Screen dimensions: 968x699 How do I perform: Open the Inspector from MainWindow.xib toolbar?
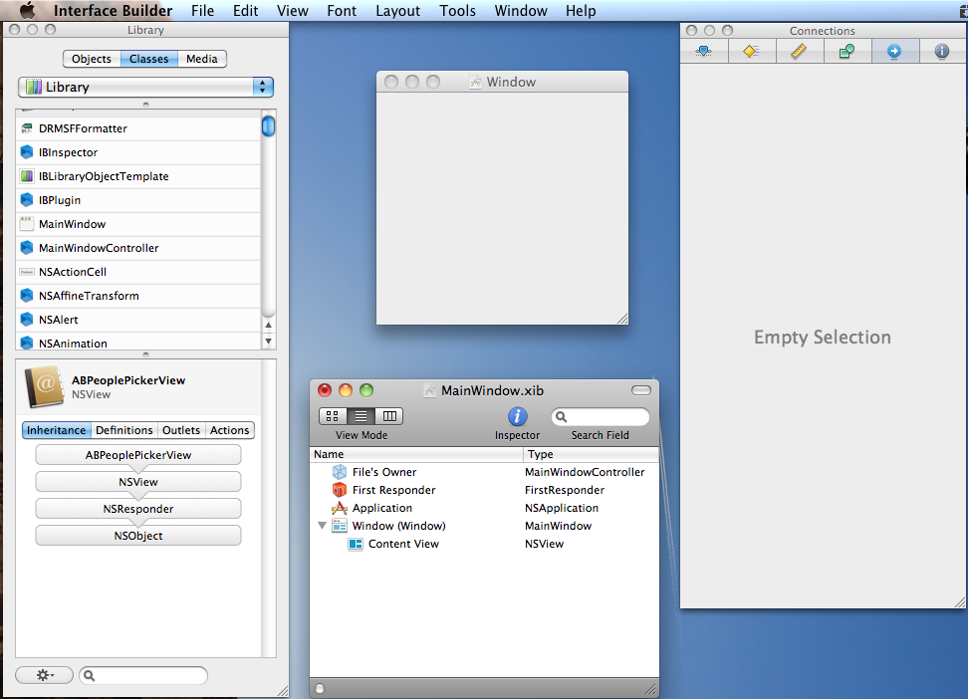(x=517, y=417)
